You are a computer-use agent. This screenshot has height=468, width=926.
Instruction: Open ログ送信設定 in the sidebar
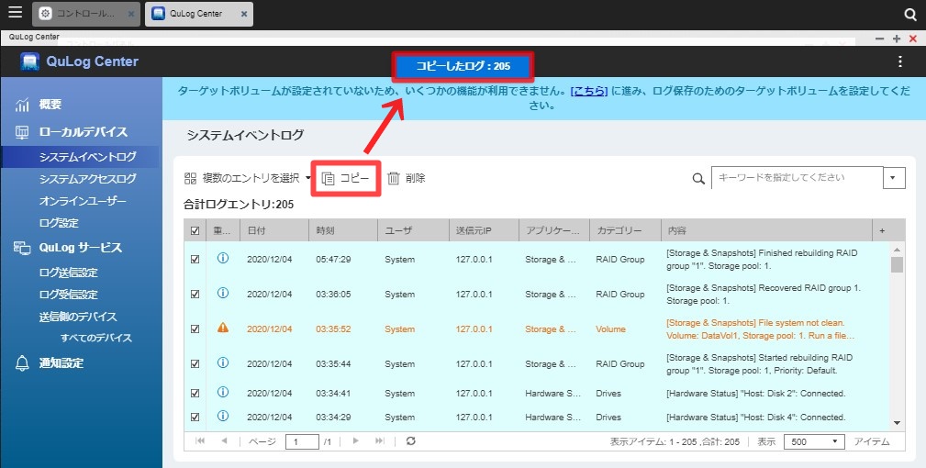(69, 273)
